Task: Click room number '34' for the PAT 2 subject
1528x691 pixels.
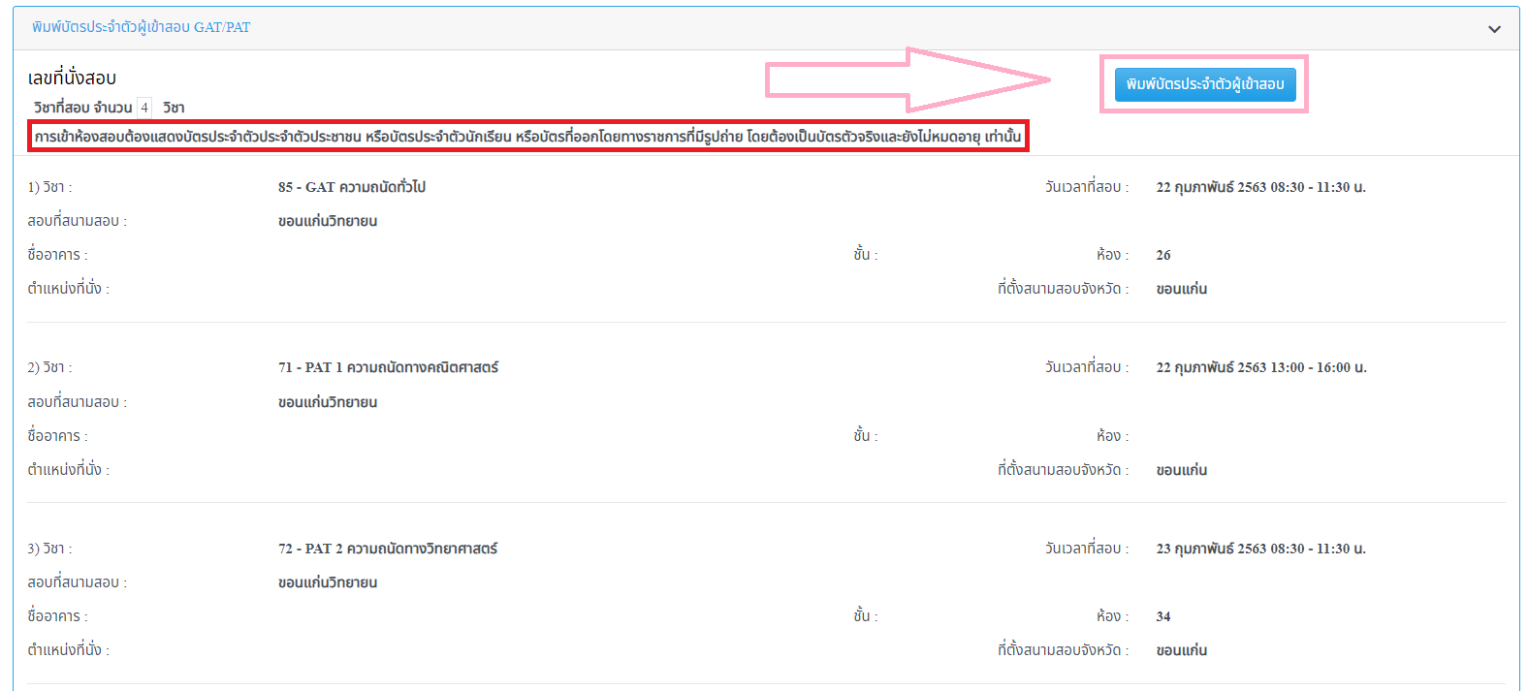Action: 1163,616
